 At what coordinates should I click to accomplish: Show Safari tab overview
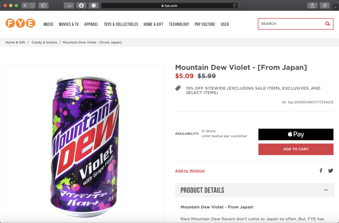[x=325, y=5]
